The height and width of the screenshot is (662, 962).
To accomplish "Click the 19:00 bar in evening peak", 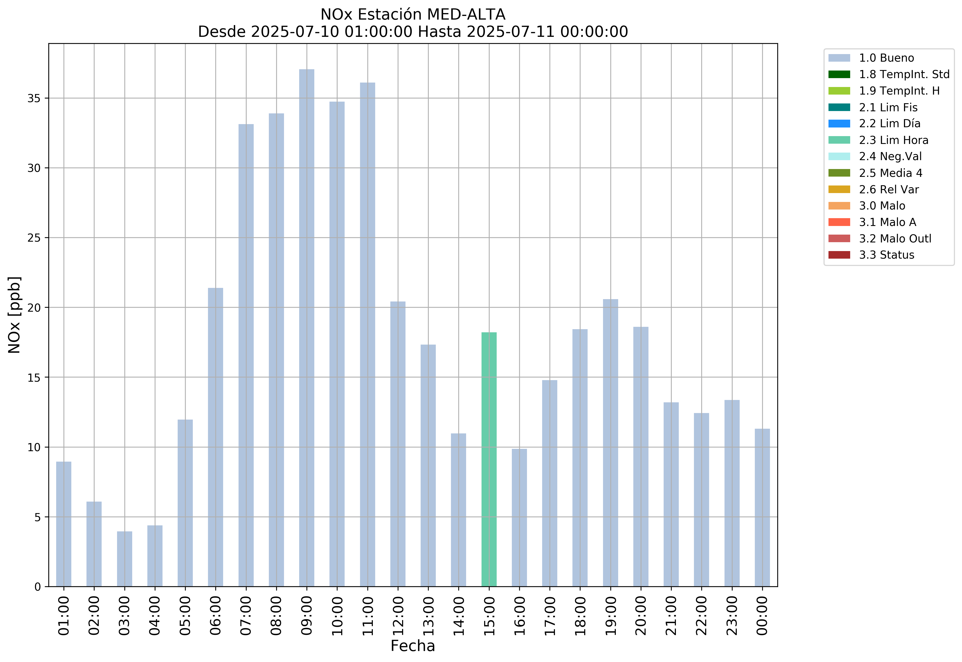I will [x=610, y=443].
